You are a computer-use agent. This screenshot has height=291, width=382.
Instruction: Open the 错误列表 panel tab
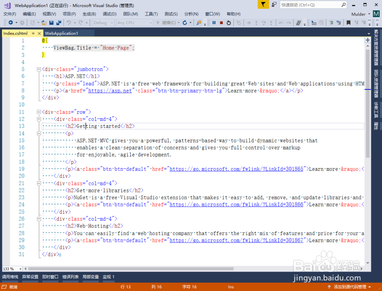tap(70, 277)
